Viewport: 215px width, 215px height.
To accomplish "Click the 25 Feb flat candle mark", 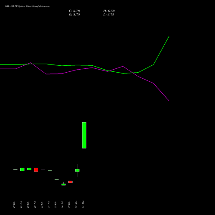I will click(x=57, y=179).
